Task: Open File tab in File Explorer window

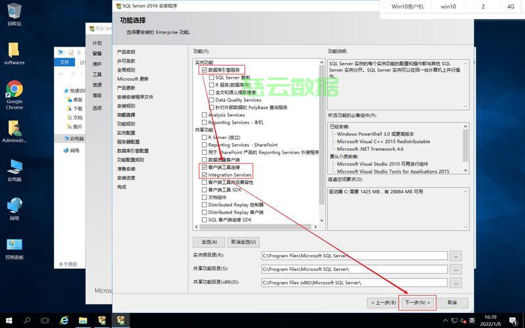Action: tap(64, 62)
